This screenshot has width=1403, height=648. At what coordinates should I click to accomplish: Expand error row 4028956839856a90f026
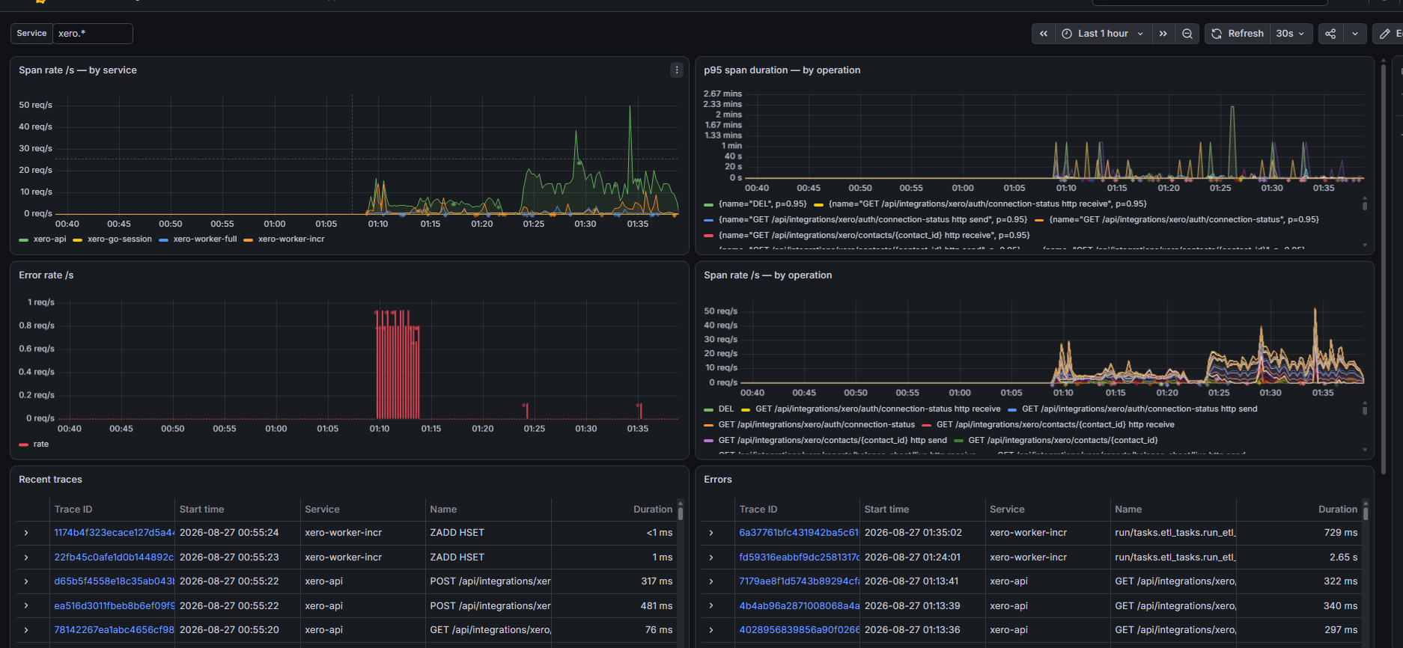point(711,630)
